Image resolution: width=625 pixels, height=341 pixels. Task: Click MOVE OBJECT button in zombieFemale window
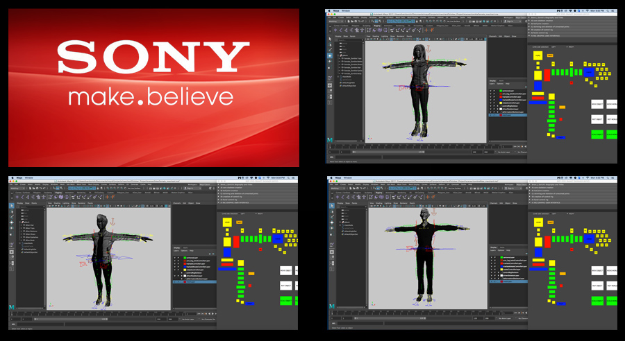pyautogui.click(x=597, y=104)
